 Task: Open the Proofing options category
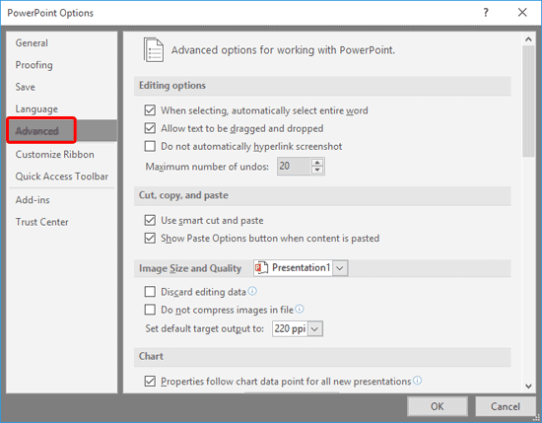tap(61, 65)
